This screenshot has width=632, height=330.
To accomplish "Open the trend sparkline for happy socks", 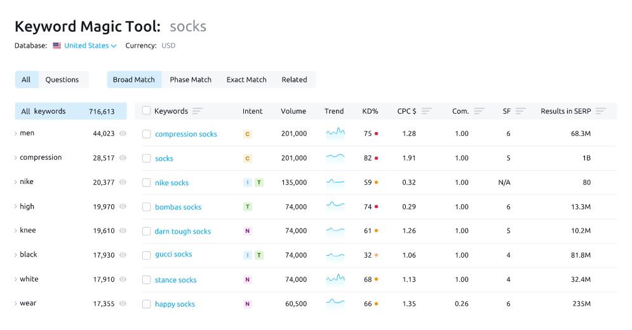I will 335,303.
